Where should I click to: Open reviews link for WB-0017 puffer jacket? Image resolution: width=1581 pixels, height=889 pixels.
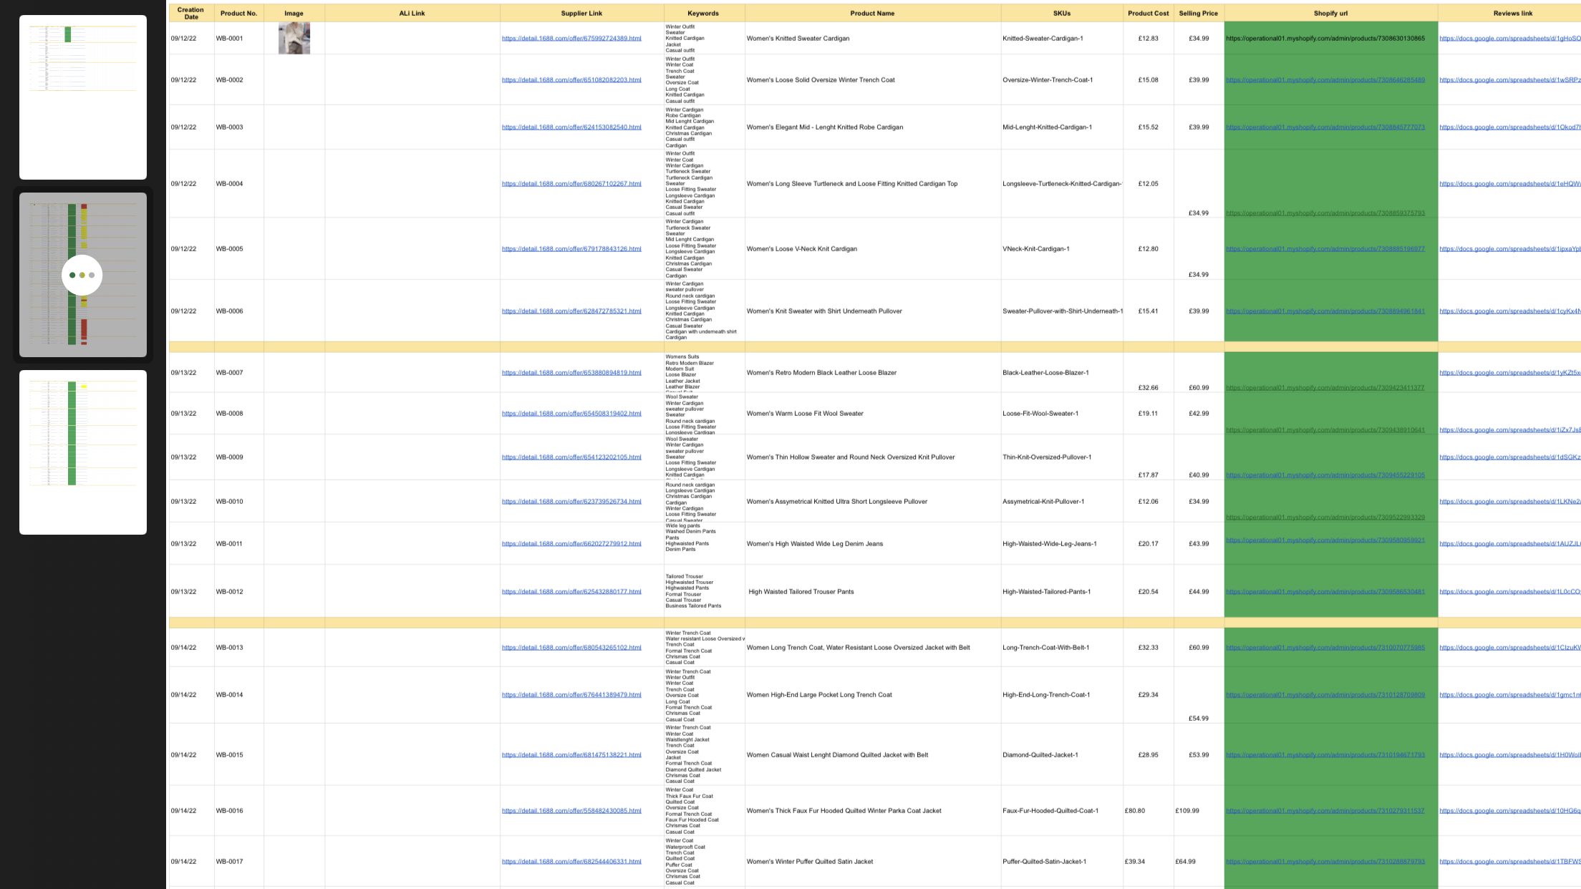[x=1509, y=862]
